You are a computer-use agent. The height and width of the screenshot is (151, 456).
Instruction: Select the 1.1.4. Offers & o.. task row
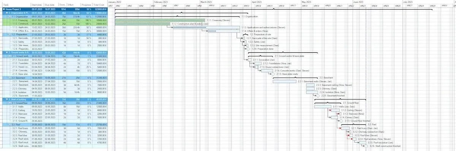tap(54, 31)
